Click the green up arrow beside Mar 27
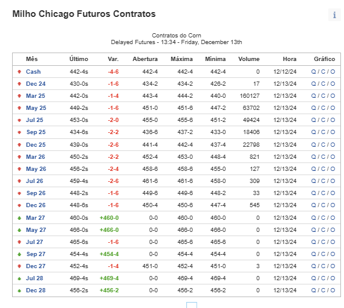 coord(19,218)
